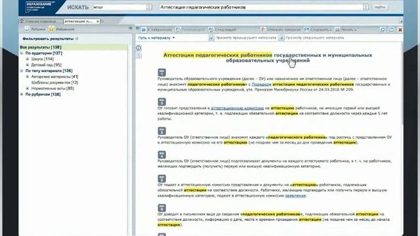Click step 4 icon in document
Image resolution: width=420 pixels, height=236 pixels.
tap(161, 155)
